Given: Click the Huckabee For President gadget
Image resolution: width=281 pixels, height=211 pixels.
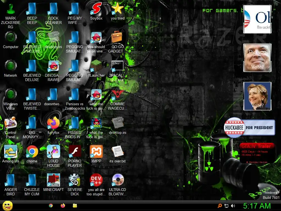Looking at the screenshot, I should (x=249, y=127).
